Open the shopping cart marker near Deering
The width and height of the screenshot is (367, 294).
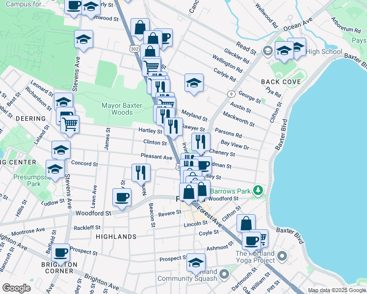[70, 124]
